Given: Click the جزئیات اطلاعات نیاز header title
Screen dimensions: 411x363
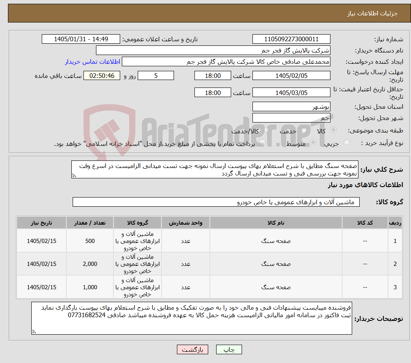Looking at the screenshot, I should [x=373, y=13].
